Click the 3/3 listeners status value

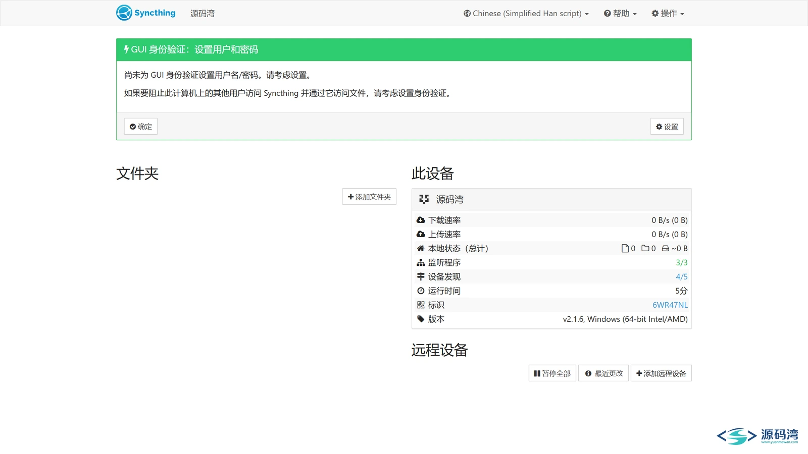[682, 262]
